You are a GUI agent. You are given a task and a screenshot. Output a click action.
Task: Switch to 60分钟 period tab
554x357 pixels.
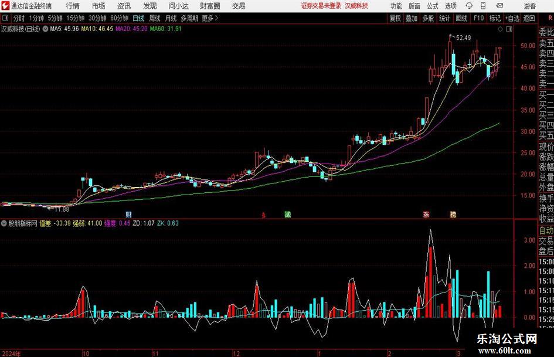120,18
